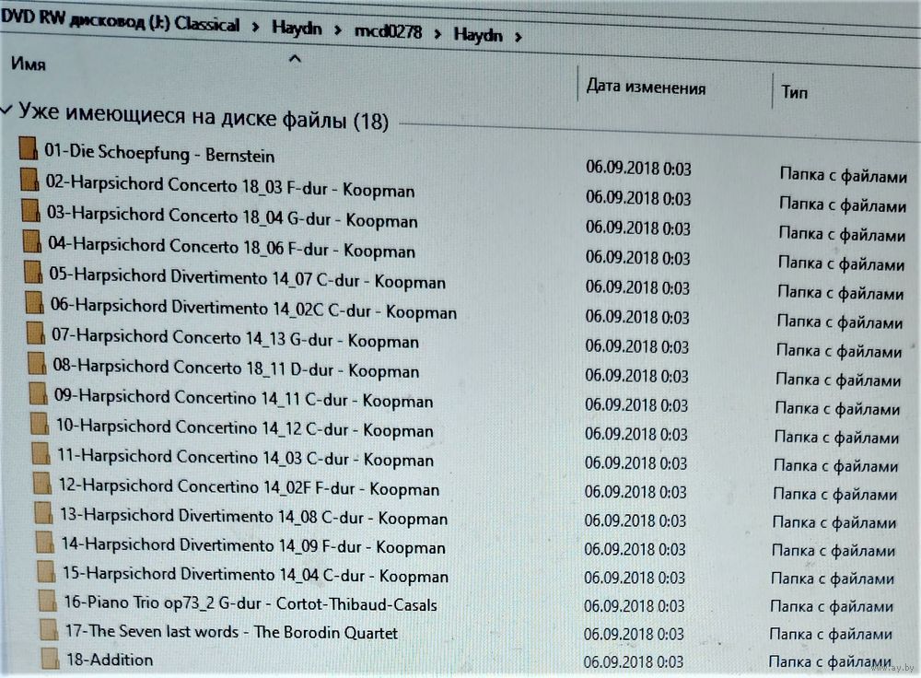The image size is (921, 678).
Task: Click folder icon of 11-Harpsichord Concertino 14_03
Action: tap(41, 453)
